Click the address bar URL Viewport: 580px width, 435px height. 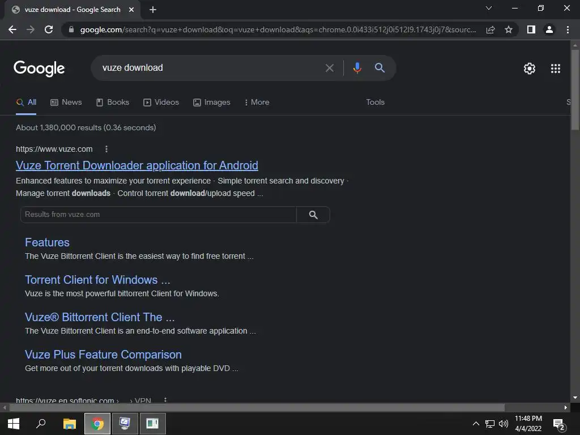pos(278,29)
